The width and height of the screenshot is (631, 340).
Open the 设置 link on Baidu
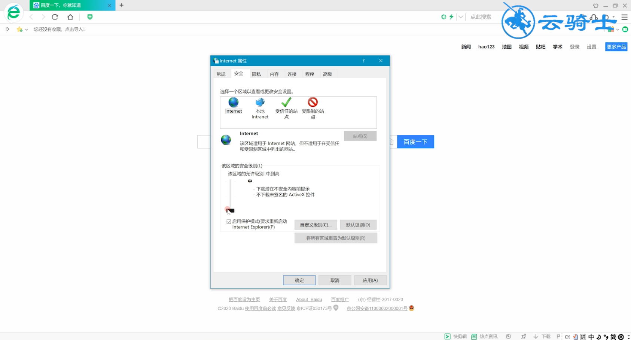point(591,47)
